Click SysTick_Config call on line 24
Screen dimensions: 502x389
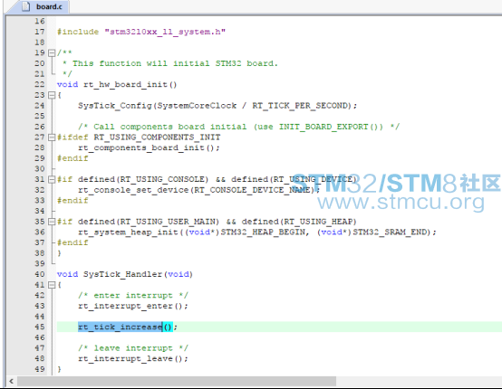point(115,106)
